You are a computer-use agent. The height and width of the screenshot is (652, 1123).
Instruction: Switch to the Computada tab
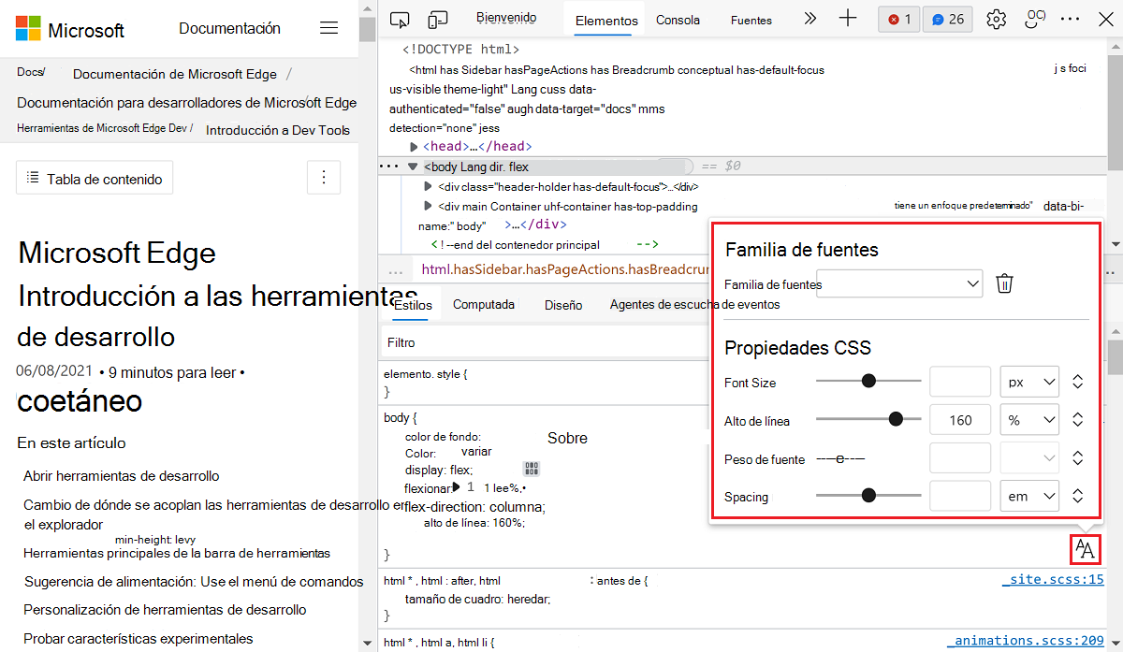(x=484, y=304)
